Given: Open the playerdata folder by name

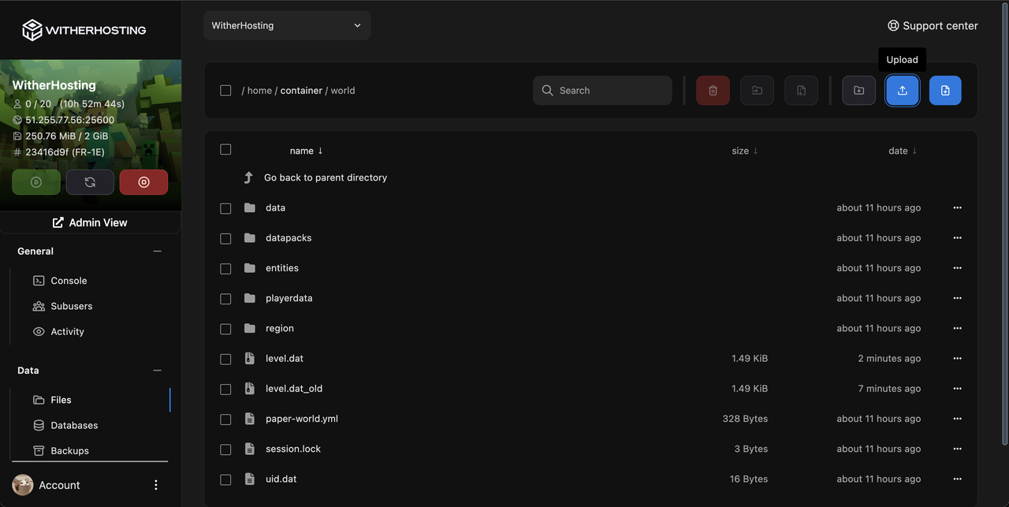Looking at the screenshot, I should [289, 298].
